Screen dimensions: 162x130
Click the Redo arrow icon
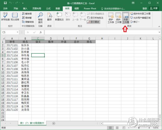(x=17, y=3)
